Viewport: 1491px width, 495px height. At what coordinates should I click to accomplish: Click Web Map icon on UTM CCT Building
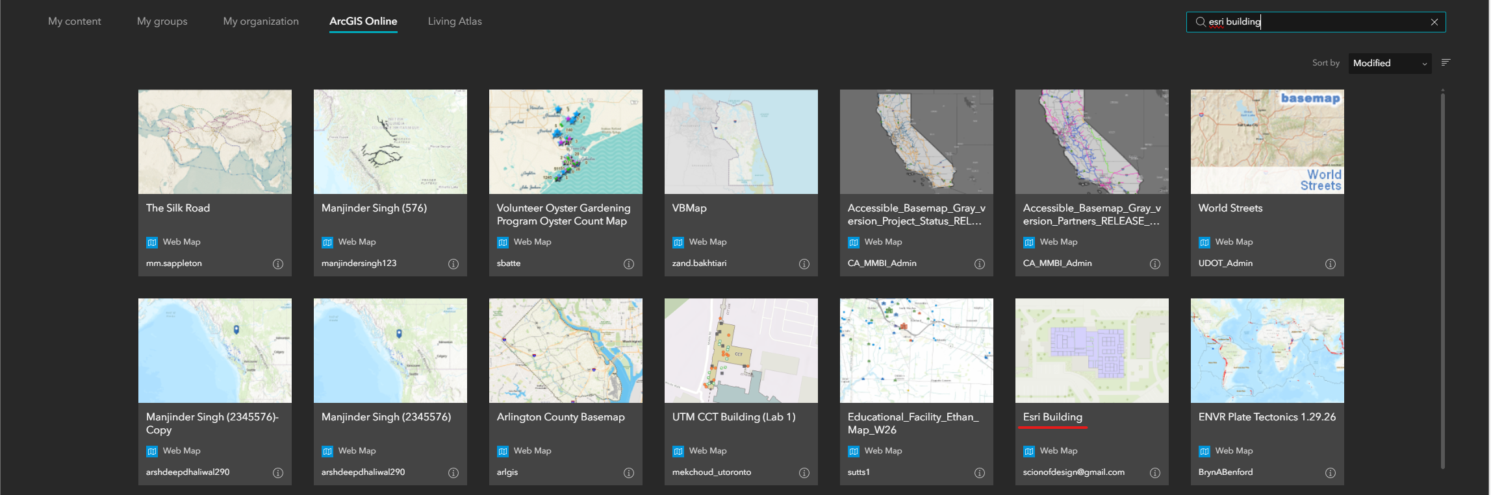[678, 452]
